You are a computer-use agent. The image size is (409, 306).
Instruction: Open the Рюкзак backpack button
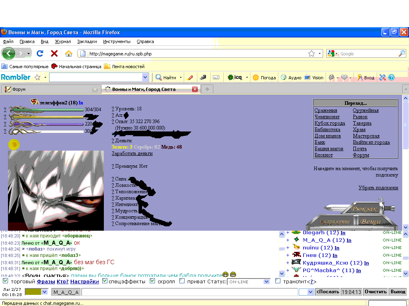(364, 209)
